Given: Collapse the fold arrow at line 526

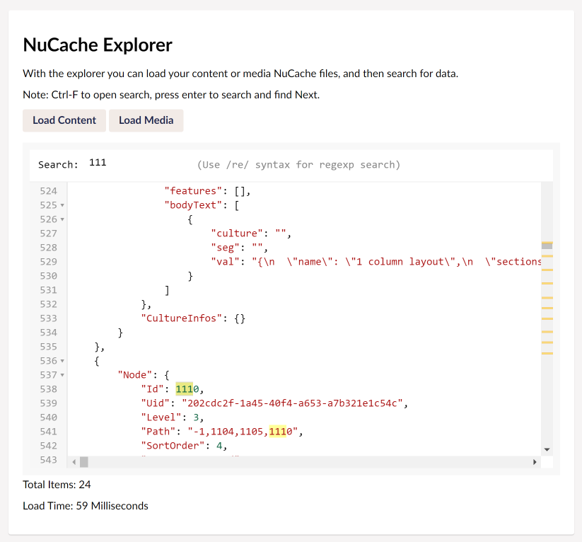Looking at the screenshot, I should tap(62, 219).
